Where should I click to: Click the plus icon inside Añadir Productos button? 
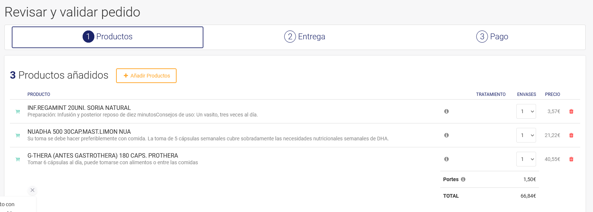click(x=126, y=76)
